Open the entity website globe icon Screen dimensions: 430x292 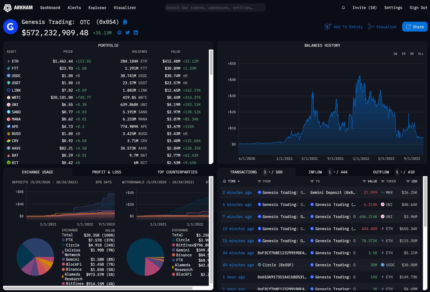click(119, 33)
